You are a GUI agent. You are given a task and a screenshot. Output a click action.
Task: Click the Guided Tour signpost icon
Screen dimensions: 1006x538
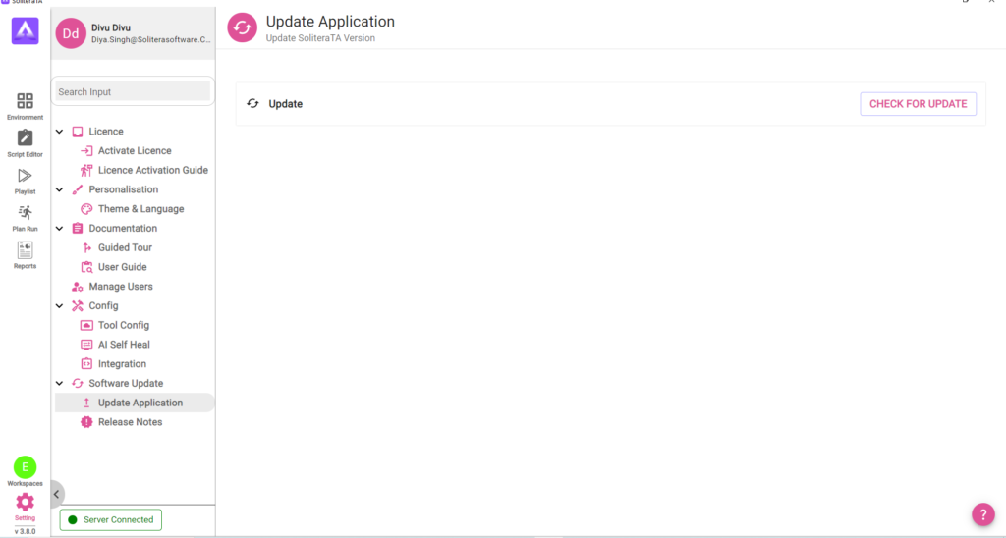click(86, 247)
